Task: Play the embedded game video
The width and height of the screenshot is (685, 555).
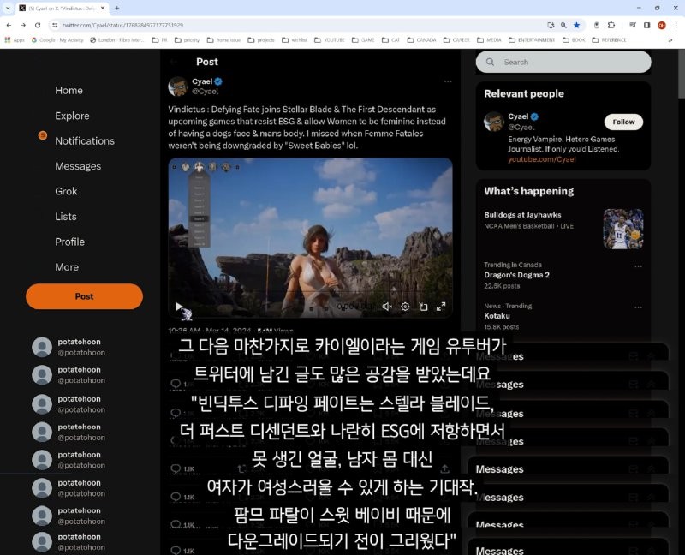Action: [x=178, y=307]
